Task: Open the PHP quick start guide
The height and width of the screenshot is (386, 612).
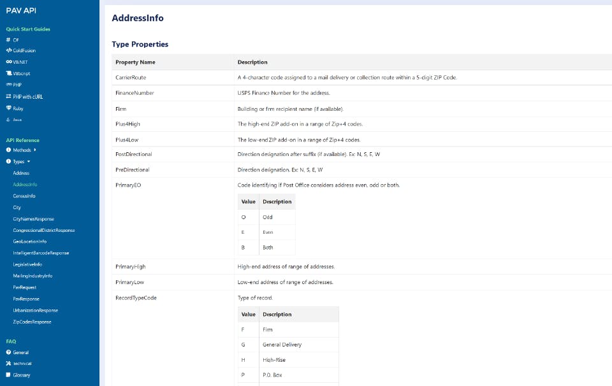Action: tap(18, 85)
